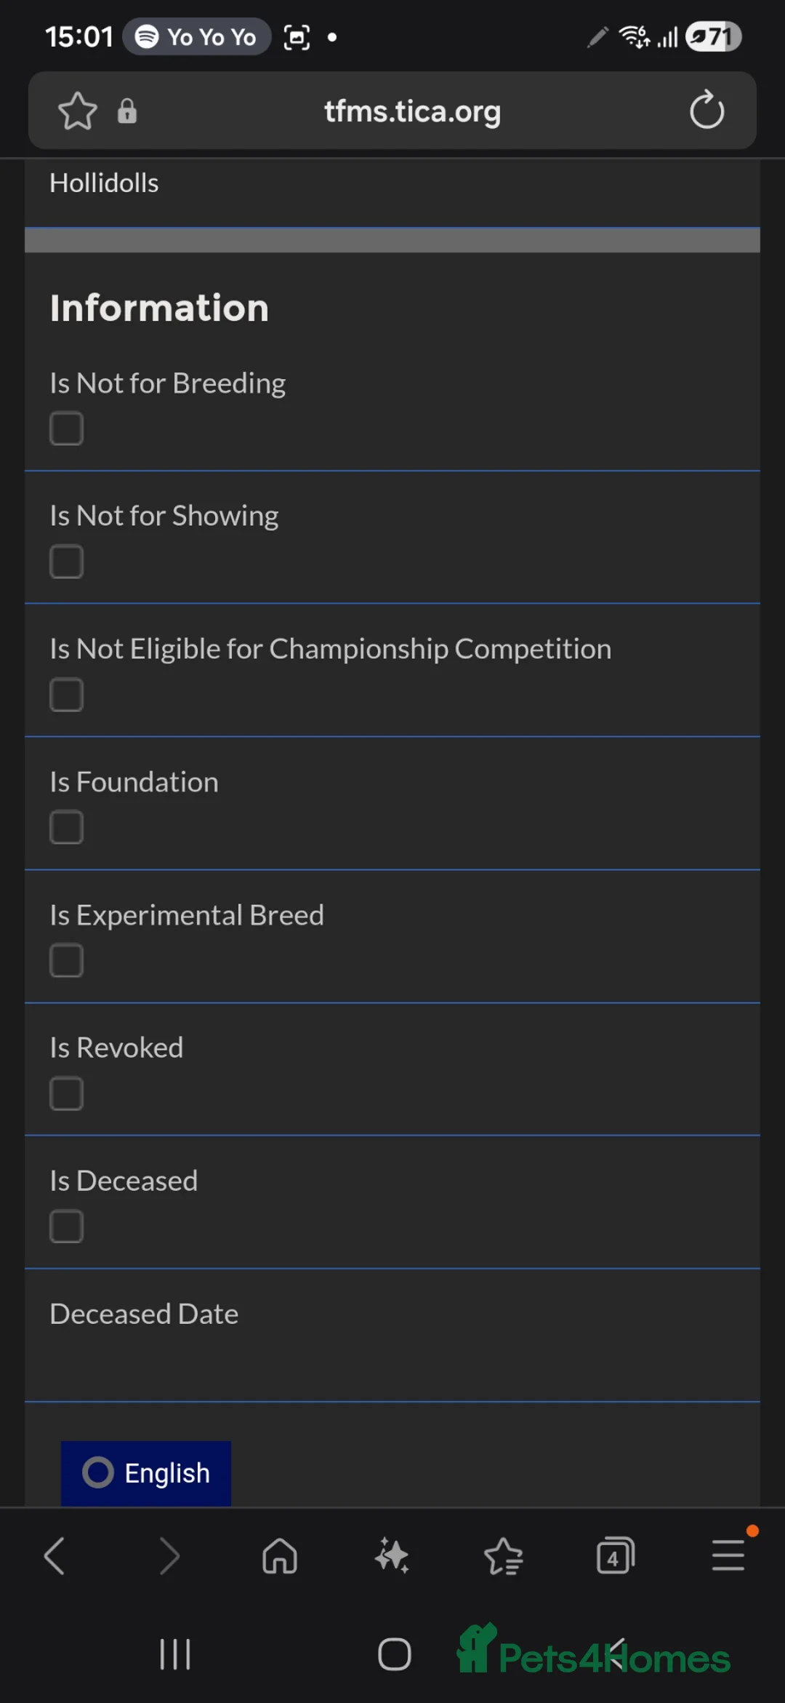Open the AI sparkle assistant icon

pos(392,1556)
